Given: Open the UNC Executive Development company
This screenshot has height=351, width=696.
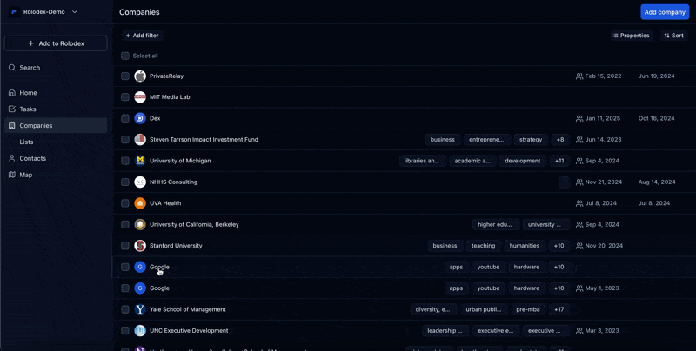Looking at the screenshot, I should [189, 331].
